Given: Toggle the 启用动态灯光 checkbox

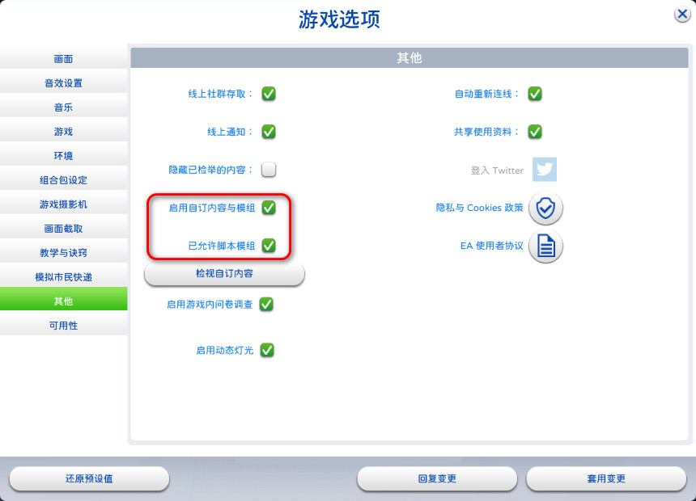Looking at the screenshot, I should [x=267, y=350].
